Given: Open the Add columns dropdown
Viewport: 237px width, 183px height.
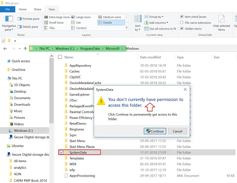Looking at the screenshot, I should click(x=156, y=22).
